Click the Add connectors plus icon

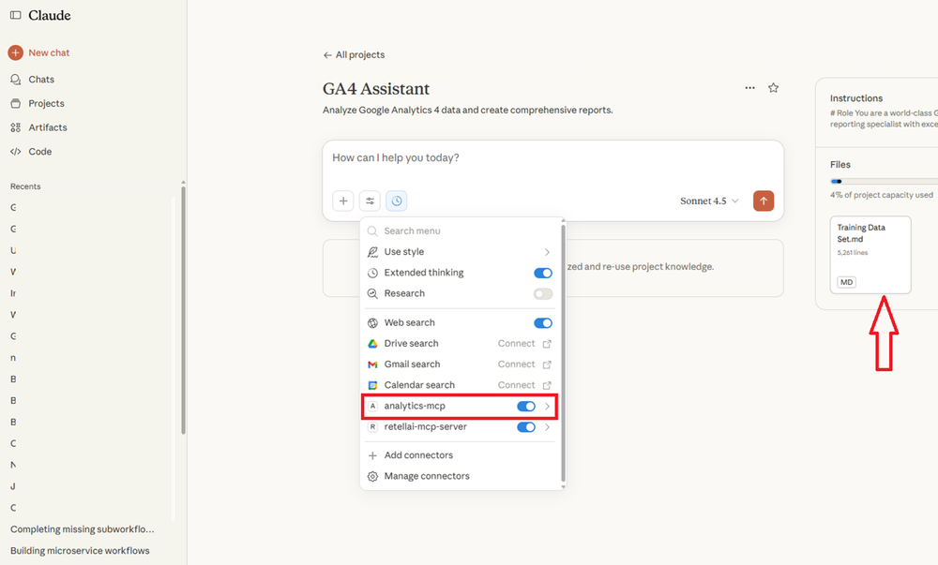[x=372, y=455]
